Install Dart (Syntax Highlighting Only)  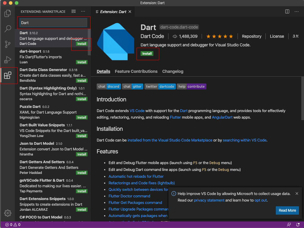pos(82,99)
